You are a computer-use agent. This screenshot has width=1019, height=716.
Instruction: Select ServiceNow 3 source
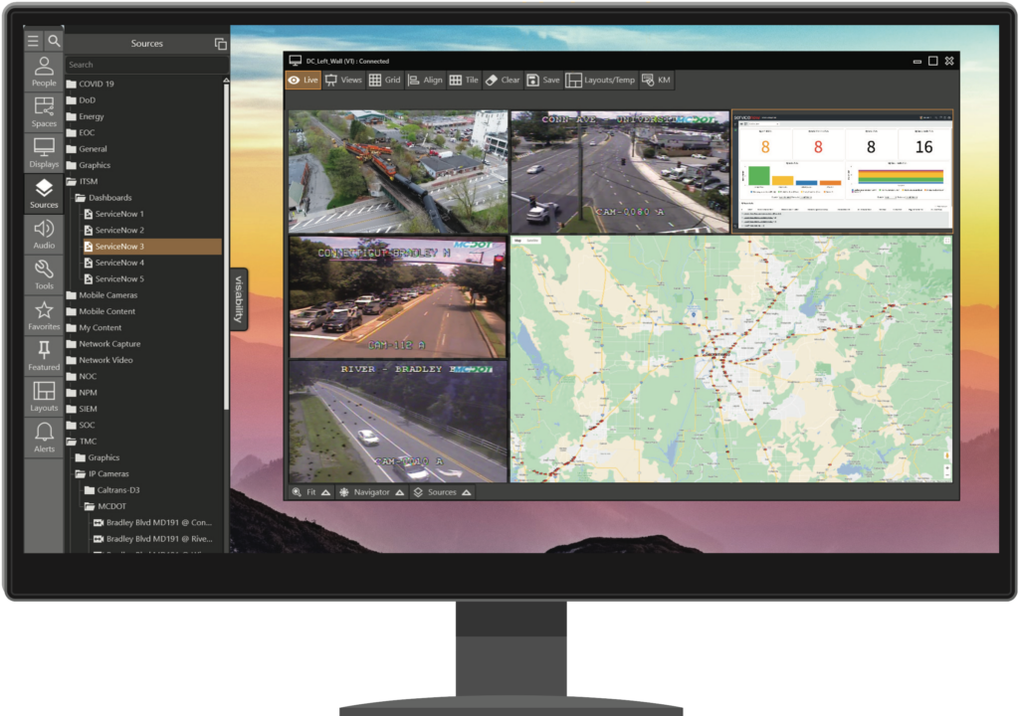tap(119, 247)
